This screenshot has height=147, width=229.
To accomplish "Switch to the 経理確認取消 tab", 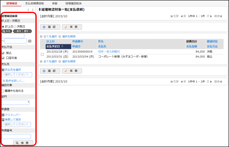I will (x=73, y=3).
